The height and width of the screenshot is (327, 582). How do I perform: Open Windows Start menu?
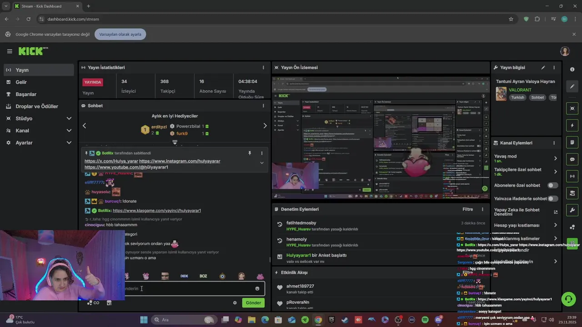[x=144, y=320]
